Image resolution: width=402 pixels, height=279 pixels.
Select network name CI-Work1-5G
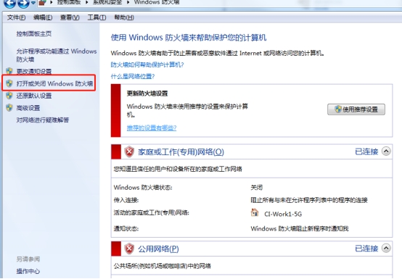(x=283, y=214)
